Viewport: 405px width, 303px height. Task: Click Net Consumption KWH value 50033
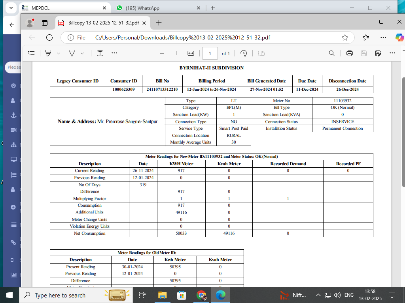click(x=181, y=233)
